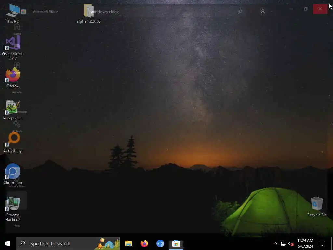This screenshot has width=333, height=250.
Task: Open the muted volume tray icon
Action: point(291,243)
